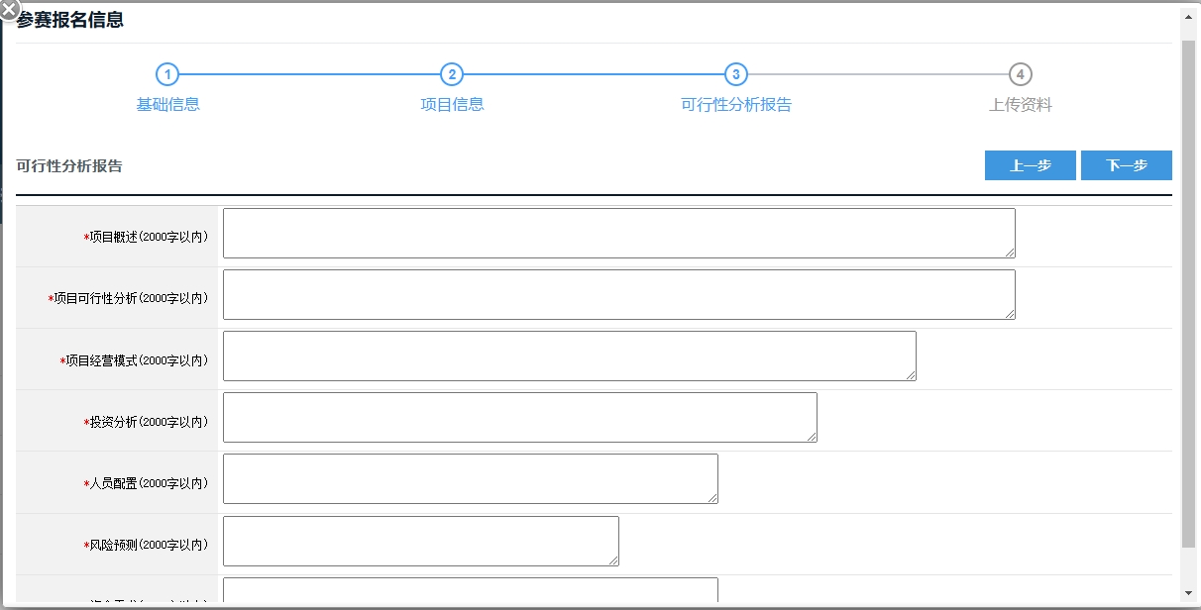Screen dimensions: 1201x610
Task: Click the 项目经营模式(2000字以内) label
Action: pos(134,360)
